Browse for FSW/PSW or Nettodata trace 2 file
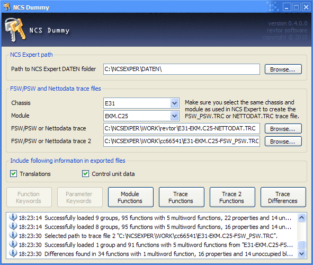Viewport: 313px width, 265px height. pos(283,142)
